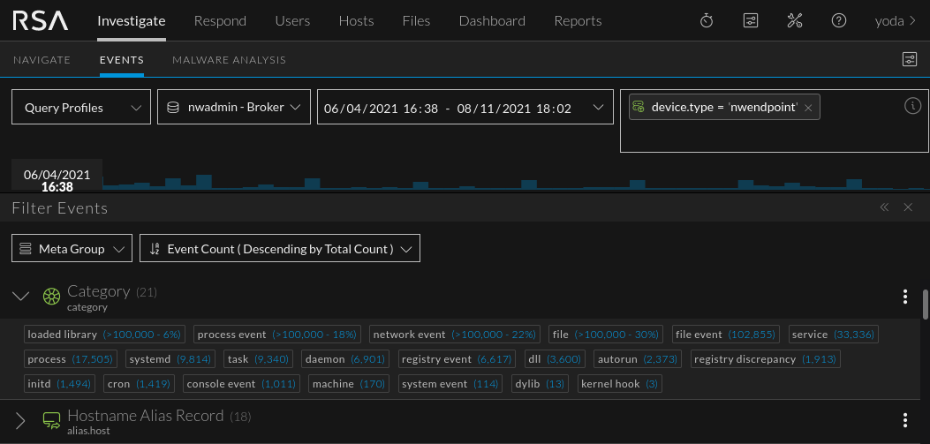This screenshot has width=930, height=444.
Task: Switch to the Malware Analysis tab
Action: (x=229, y=60)
